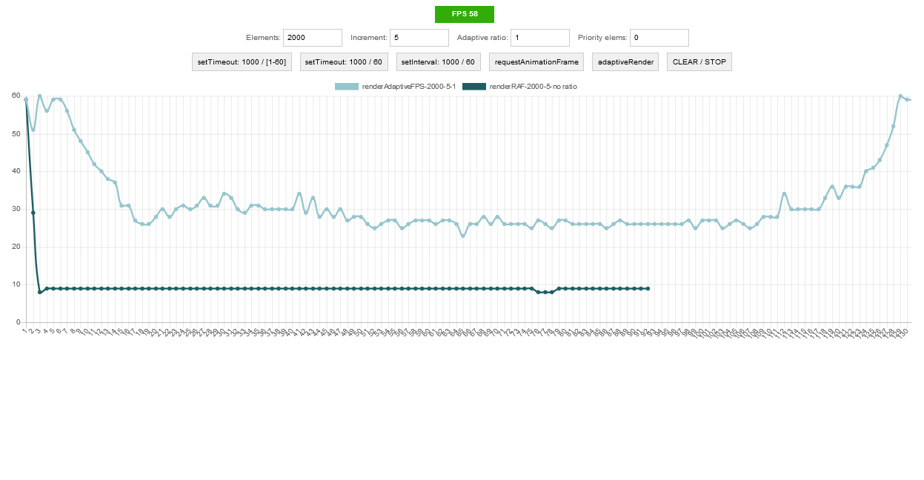Click the Increment: label
Screen dimensions: 924x480
click(369, 38)
